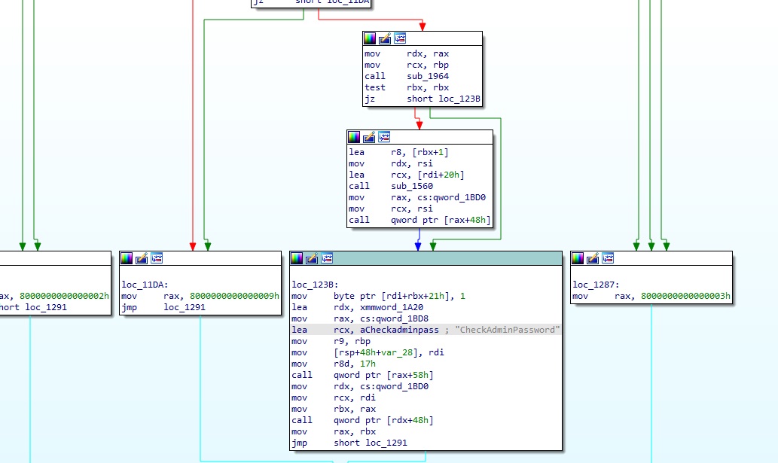
Task: Click pencil edit icon on loc_123B block
Action: coord(312,258)
